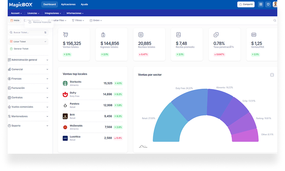The image size is (285, 171).
Task: Open the Filtros dropdown
Action: [79, 20]
